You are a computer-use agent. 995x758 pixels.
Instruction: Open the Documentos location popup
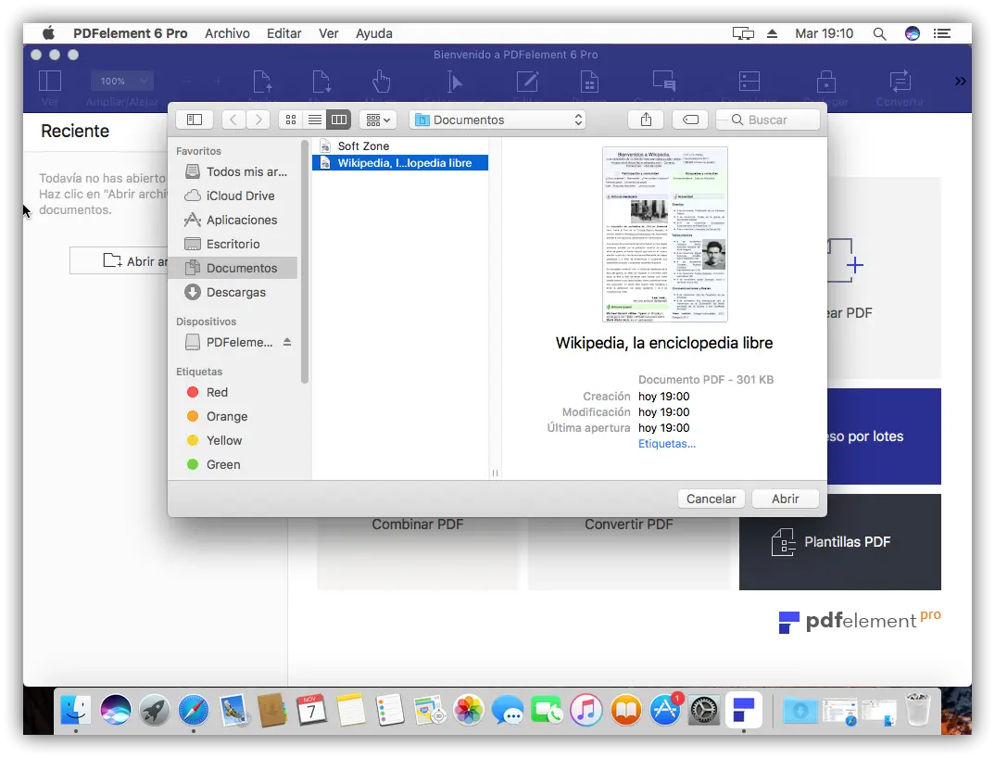(497, 120)
